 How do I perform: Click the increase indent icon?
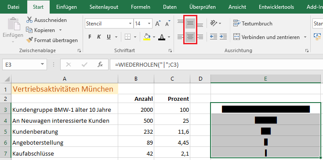(223, 37)
